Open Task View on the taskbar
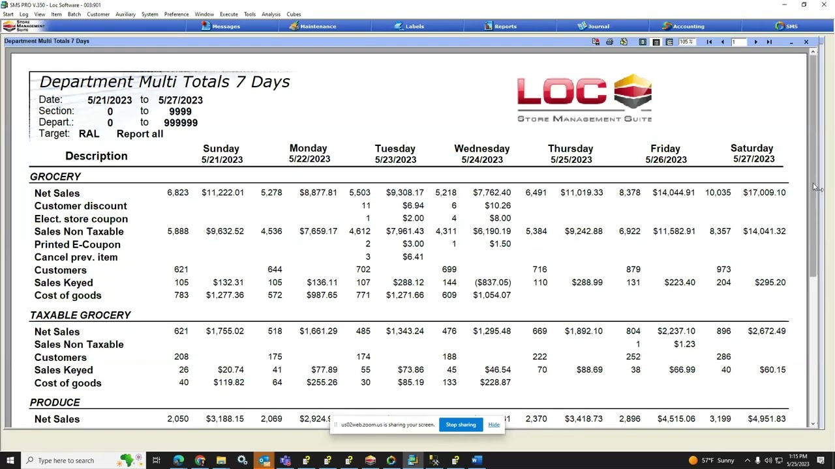 point(157,461)
